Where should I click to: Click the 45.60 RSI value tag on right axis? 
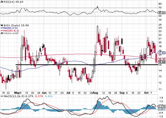click(162, 12)
